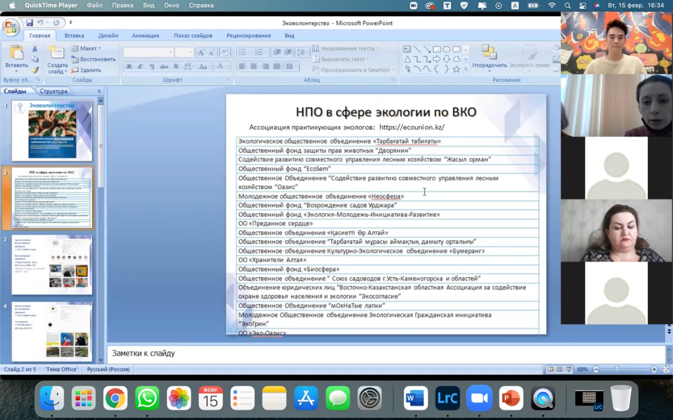Fit slide to window icon
The image size is (673, 420).
click(666, 369)
